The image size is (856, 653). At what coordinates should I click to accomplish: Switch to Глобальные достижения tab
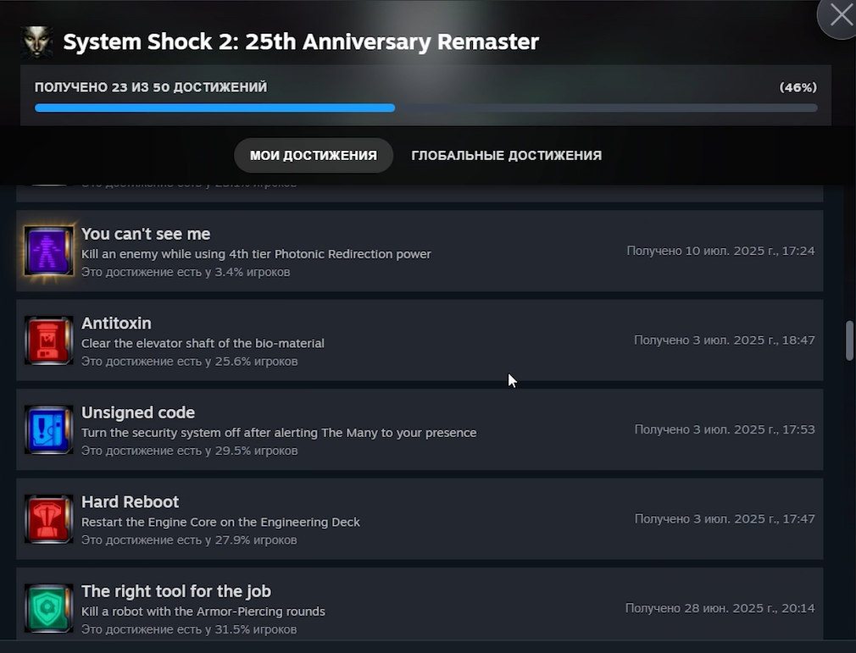[506, 156]
